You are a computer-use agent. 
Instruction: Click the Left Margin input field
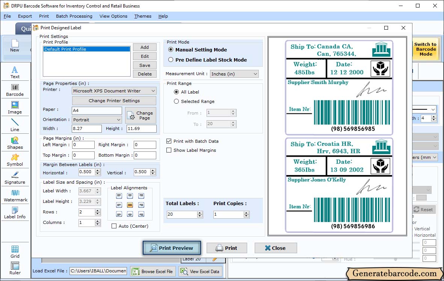click(x=83, y=145)
